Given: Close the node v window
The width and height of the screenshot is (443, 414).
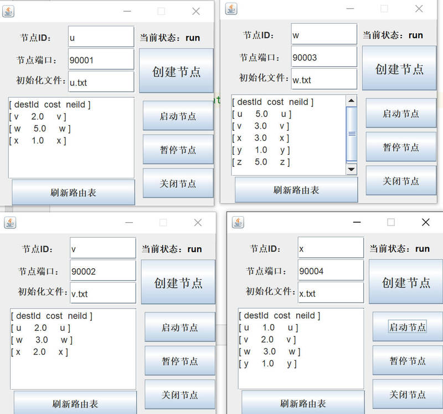Looking at the screenshot, I should coord(198,223).
